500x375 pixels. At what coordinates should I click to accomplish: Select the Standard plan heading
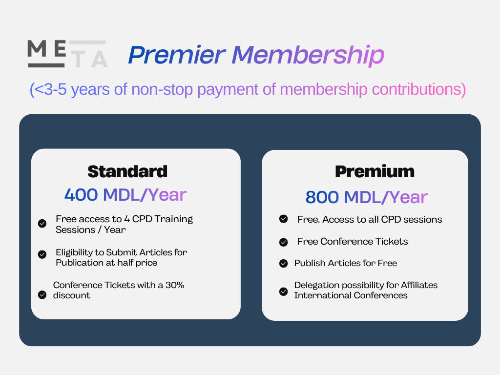[x=127, y=171]
